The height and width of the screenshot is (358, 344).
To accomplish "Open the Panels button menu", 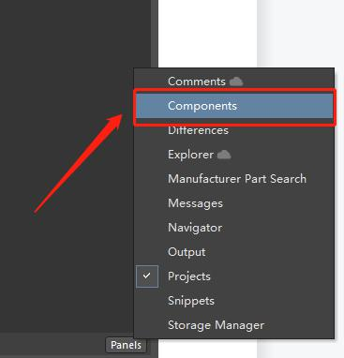I will pyautogui.click(x=127, y=345).
